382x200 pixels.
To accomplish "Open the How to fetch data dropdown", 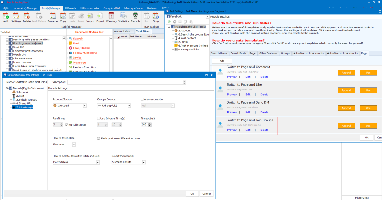I will point(74,144).
